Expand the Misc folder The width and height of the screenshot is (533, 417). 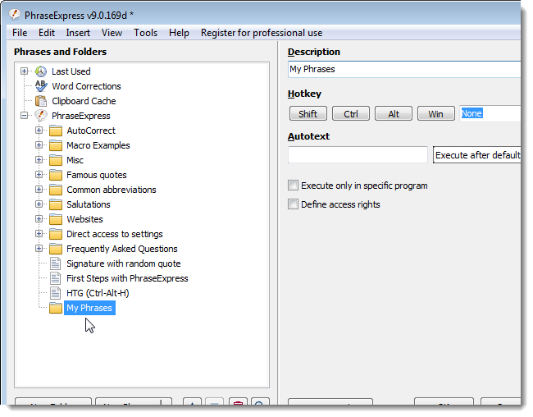[39, 160]
